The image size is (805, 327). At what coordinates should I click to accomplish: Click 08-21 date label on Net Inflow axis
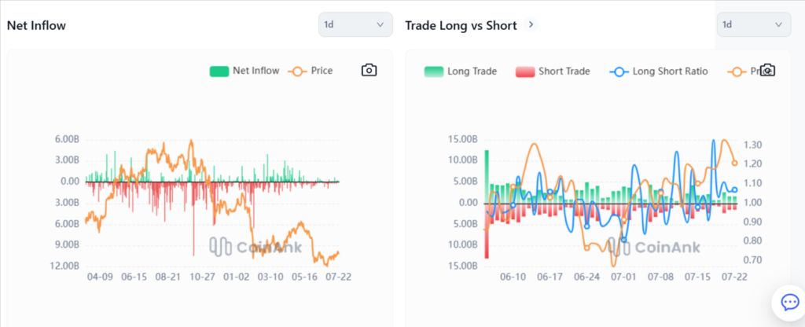[168, 277]
